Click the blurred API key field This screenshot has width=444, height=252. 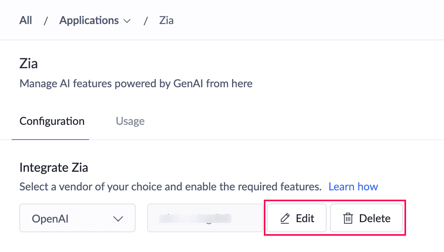point(205,218)
